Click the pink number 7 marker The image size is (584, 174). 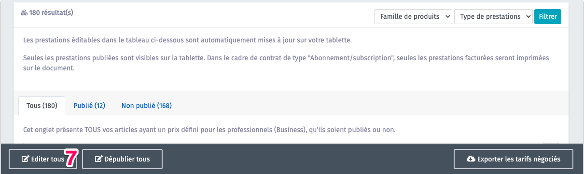71,158
